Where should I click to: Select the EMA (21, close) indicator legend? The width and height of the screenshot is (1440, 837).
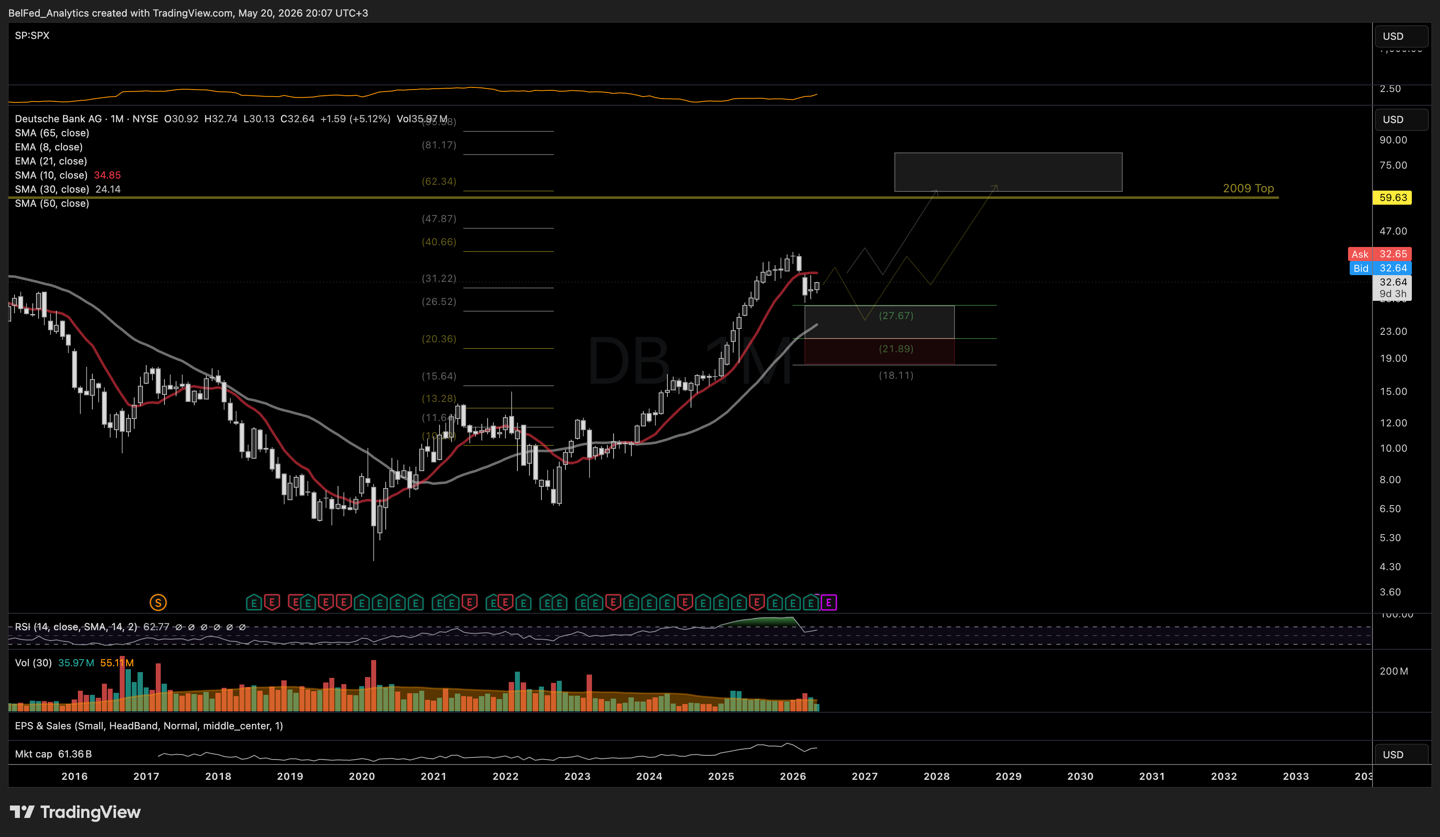51,161
